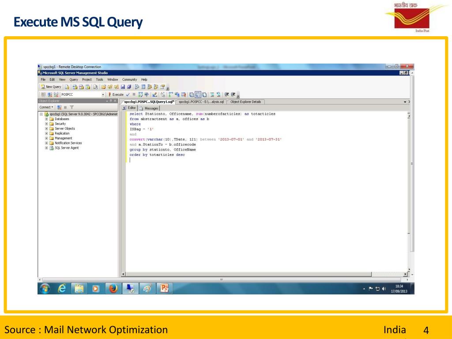Open the Window menu
The width and height of the screenshot is (452, 339).
(113, 79)
